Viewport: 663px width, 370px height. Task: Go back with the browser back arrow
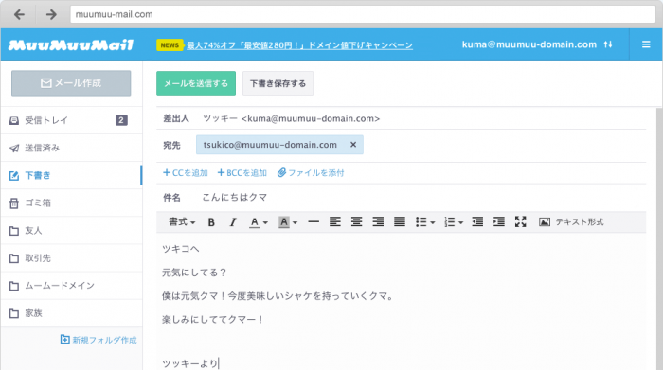(20, 15)
